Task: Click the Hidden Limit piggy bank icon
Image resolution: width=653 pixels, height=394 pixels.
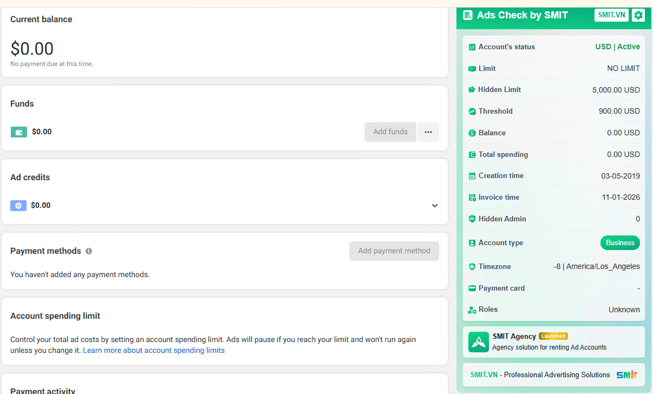Action: (x=472, y=90)
